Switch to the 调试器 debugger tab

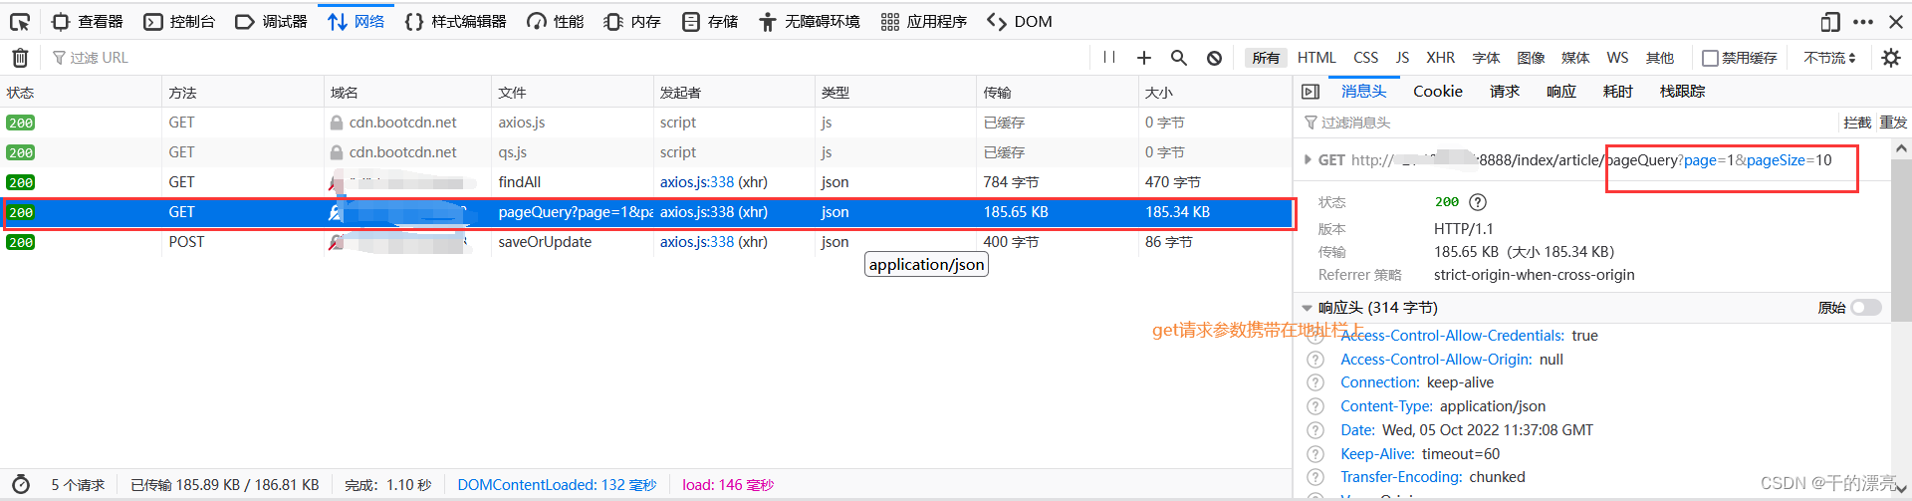pos(271,22)
